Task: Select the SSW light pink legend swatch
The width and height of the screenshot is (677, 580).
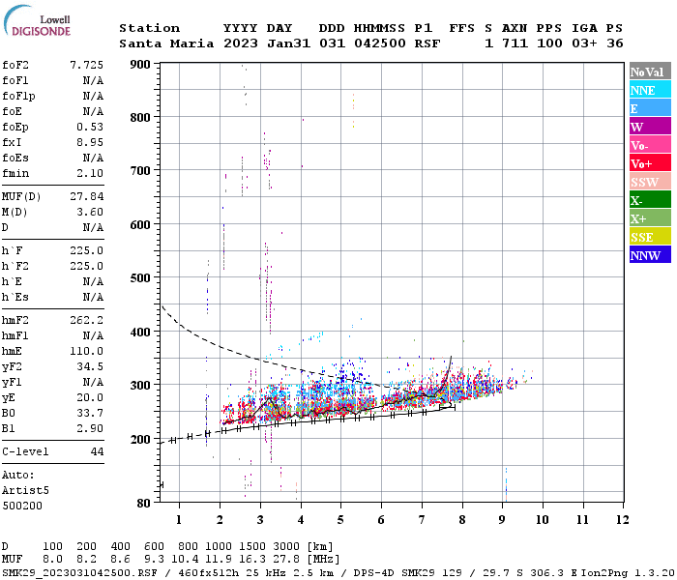Action: [650, 181]
